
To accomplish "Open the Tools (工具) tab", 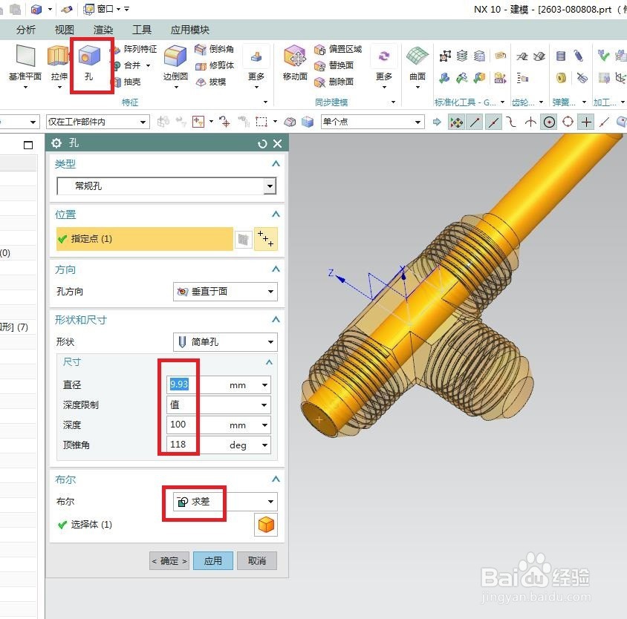I will click(x=142, y=30).
